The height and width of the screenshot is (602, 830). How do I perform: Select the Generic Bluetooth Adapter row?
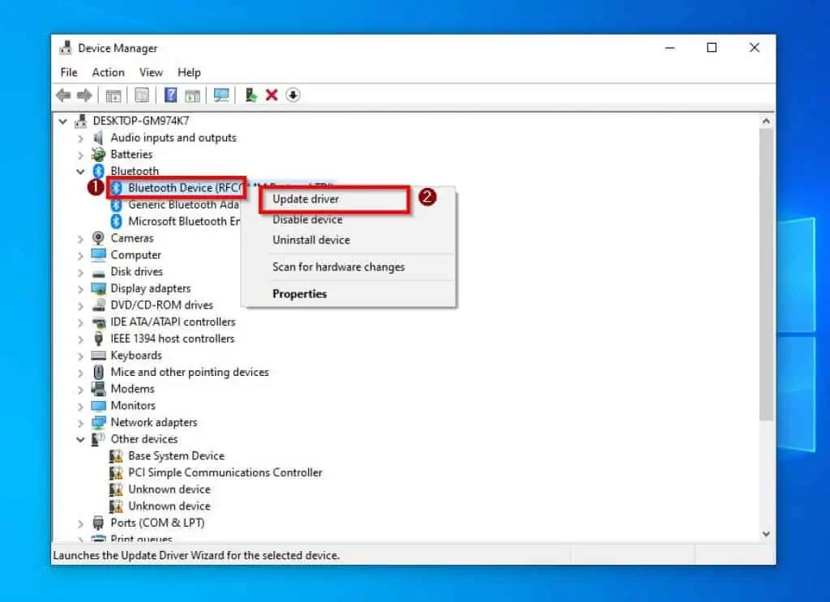click(x=175, y=205)
